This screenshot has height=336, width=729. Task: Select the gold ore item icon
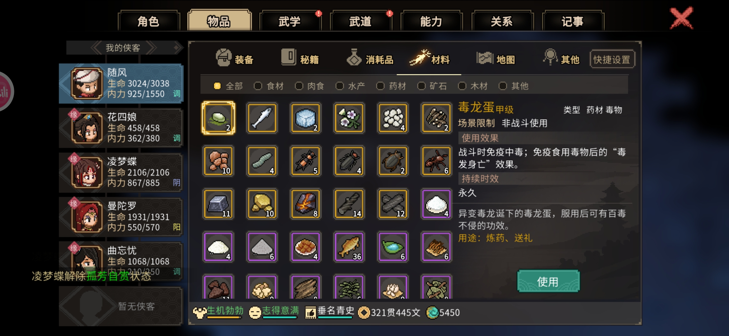pyautogui.click(x=262, y=204)
